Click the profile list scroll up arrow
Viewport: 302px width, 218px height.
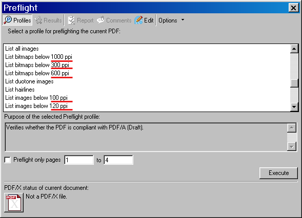294,49
